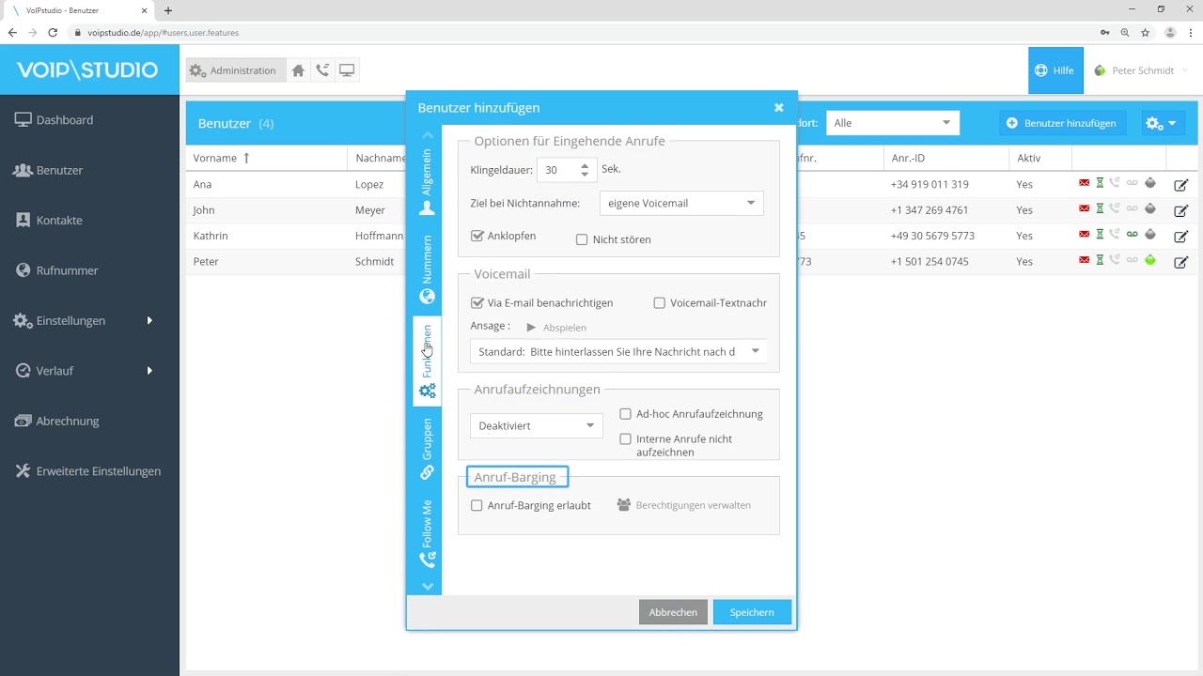Viewport: 1203px width, 676px height.
Task: Switch to the Follow Me tab
Action: pyautogui.click(x=427, y=533)
